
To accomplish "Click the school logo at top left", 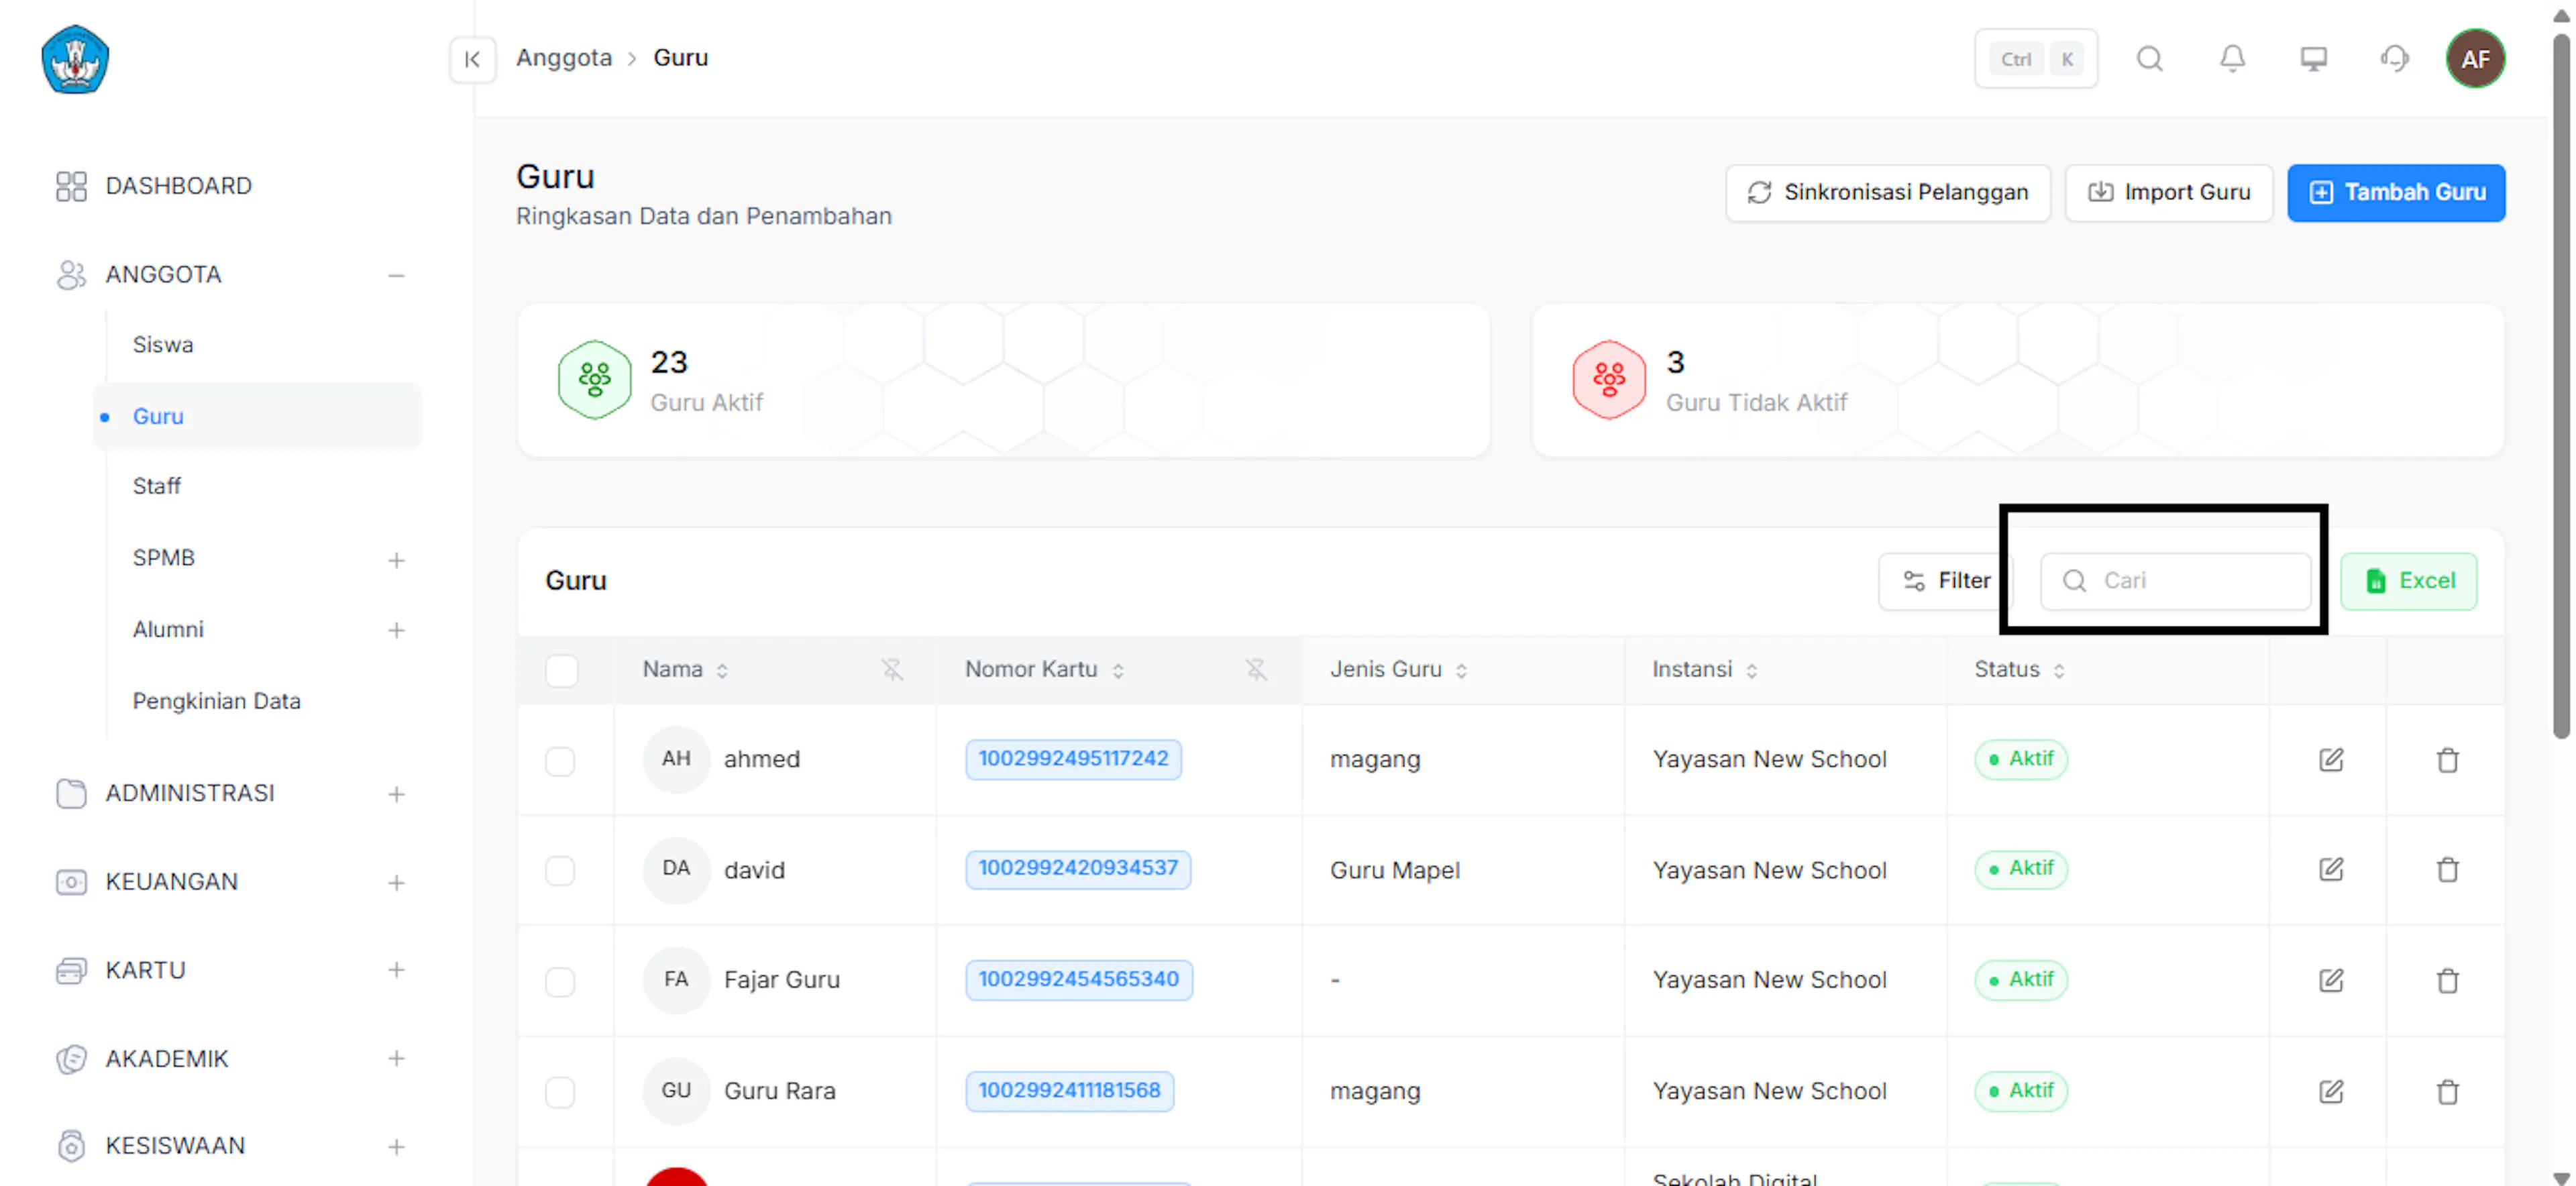I will [75, 59].
